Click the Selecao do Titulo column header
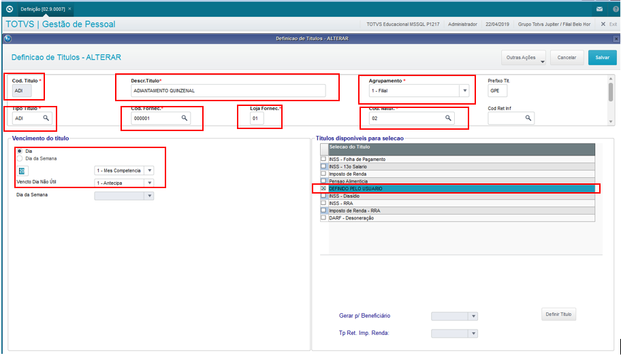The width and height of the screenshot is (621, 362). click(x=462, y=149)
